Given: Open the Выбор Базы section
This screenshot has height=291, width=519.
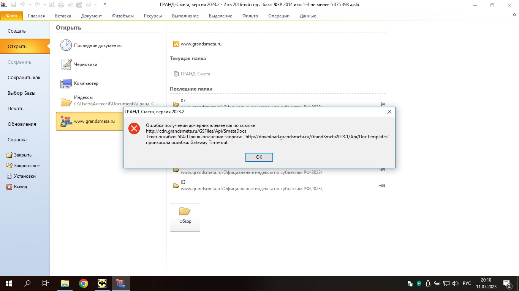Looking at the screenshot, I should (25, 93).
